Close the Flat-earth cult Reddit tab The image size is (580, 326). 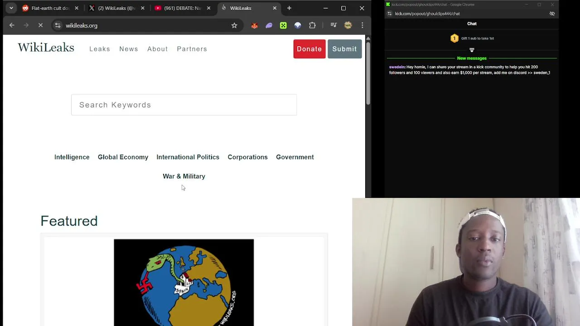77,8
